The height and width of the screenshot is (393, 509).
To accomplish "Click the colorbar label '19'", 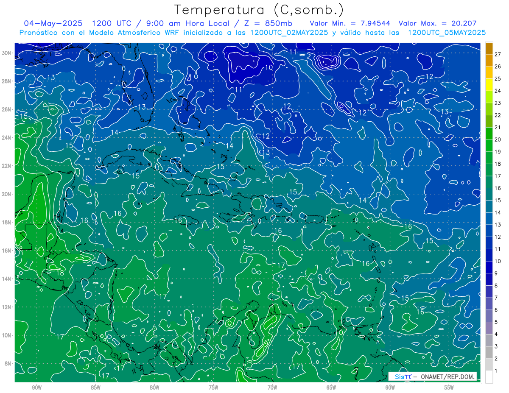I will coord(498,152).
